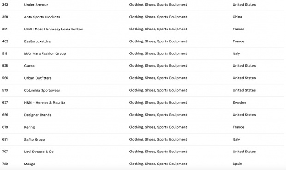Click France in the LVMH row
The width and height of the screenshot is (286, 170).
pyautogui.click(x=238, y=29)
